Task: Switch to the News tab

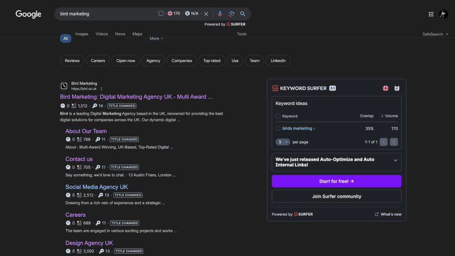Action: (120, 34)
